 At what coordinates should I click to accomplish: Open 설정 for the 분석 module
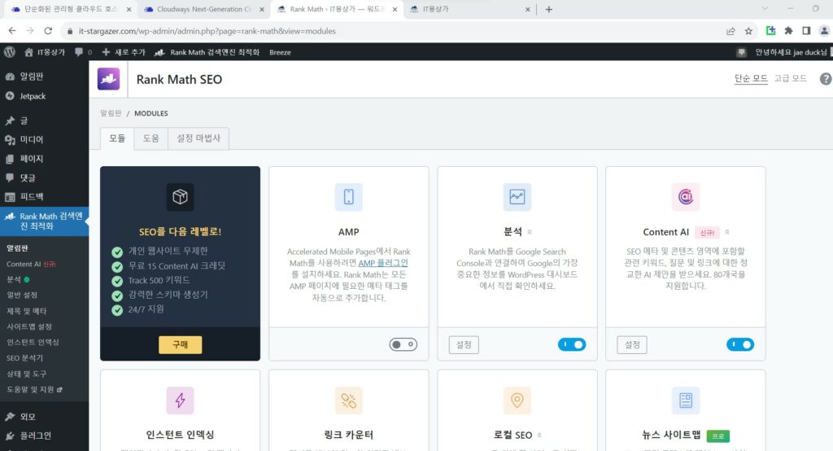pos(464,344)
